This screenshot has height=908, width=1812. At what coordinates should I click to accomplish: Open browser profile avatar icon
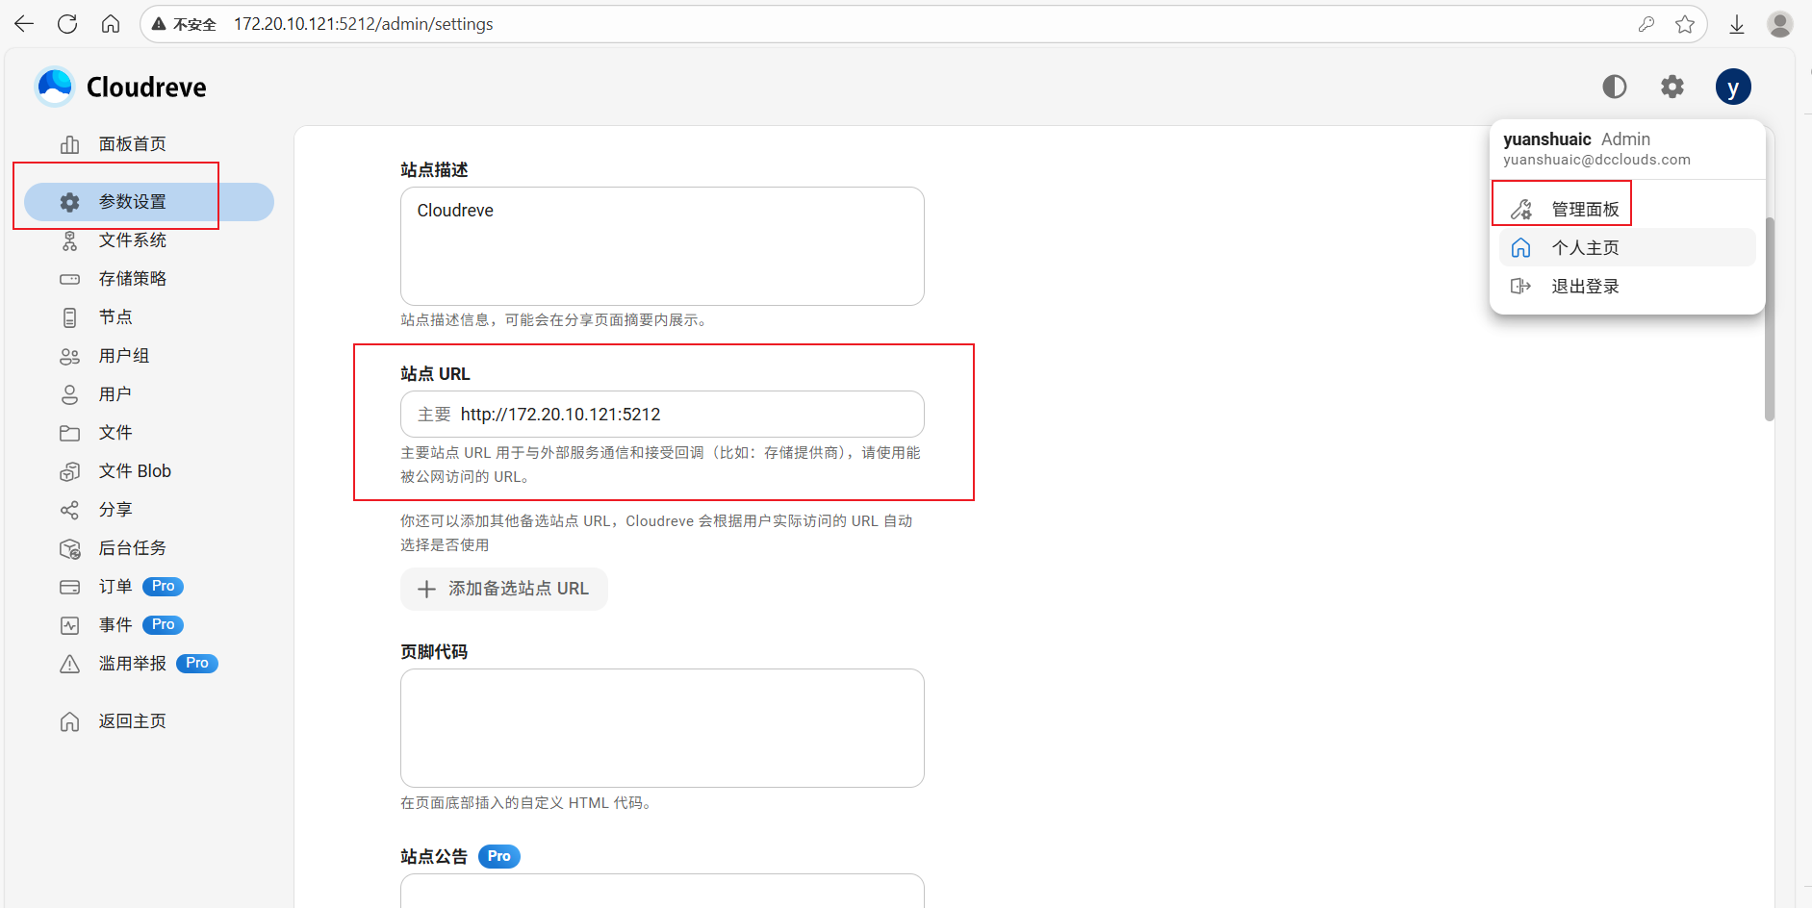(x=1780, y=24)
